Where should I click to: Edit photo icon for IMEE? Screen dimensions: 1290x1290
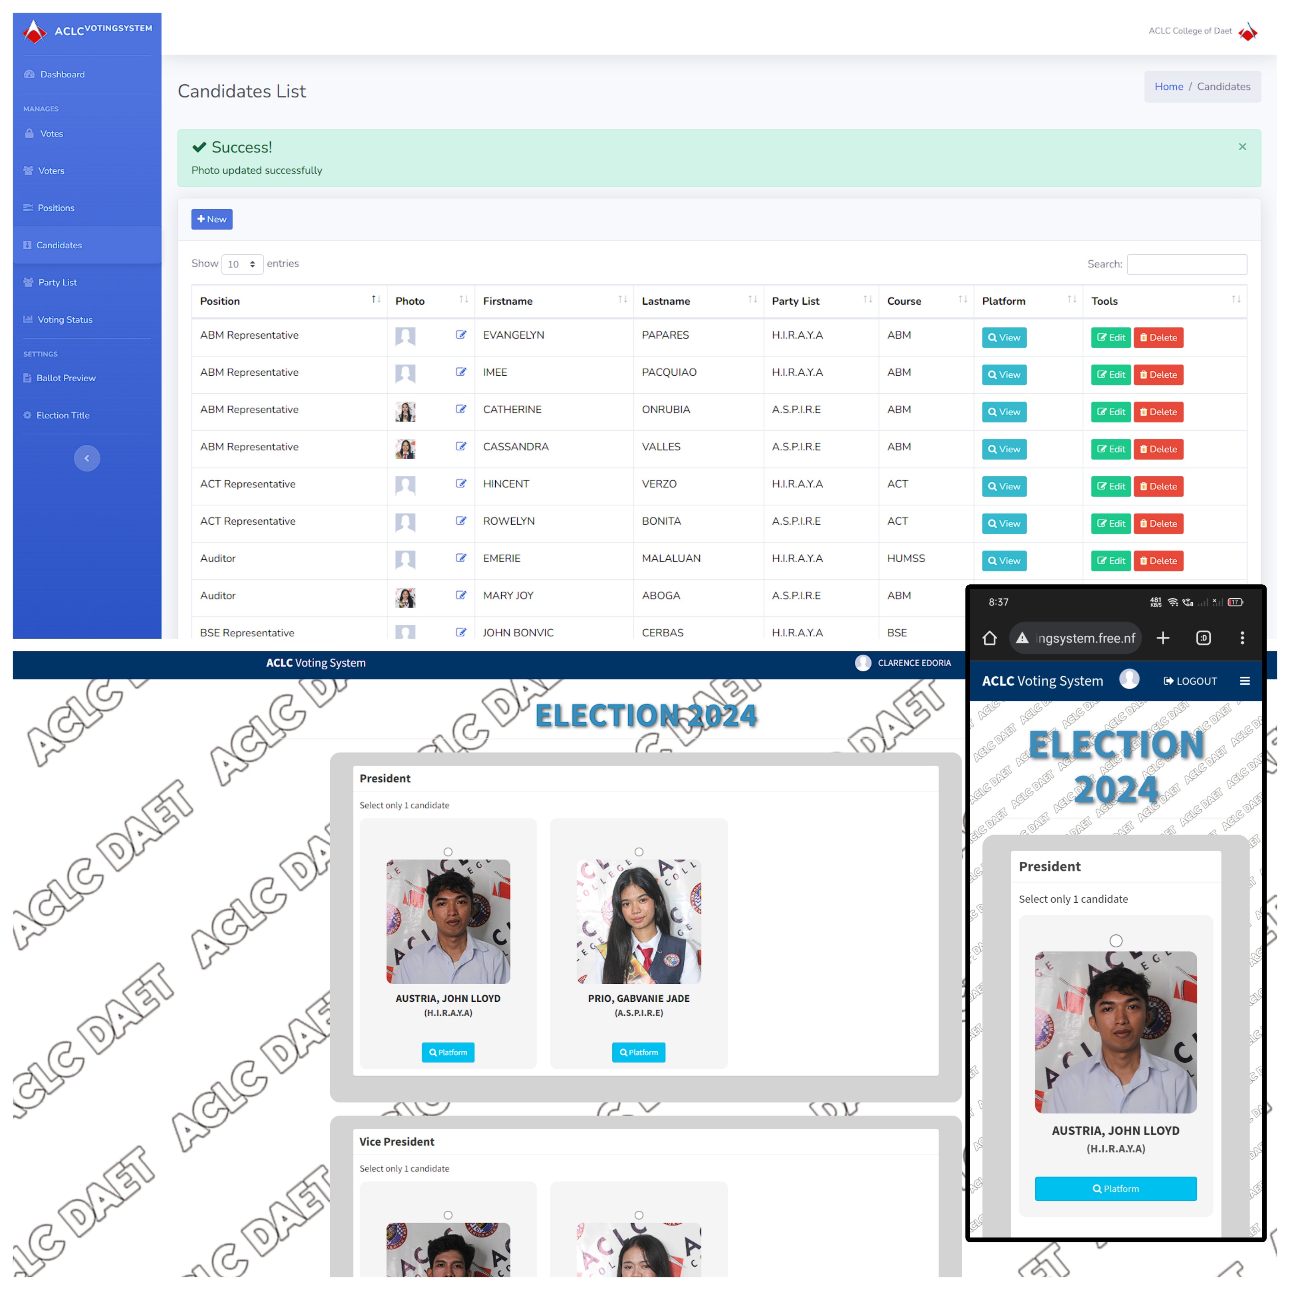(461, 372)
